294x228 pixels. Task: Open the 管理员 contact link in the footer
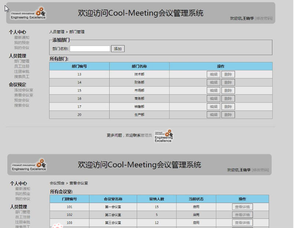click(146, 135)
